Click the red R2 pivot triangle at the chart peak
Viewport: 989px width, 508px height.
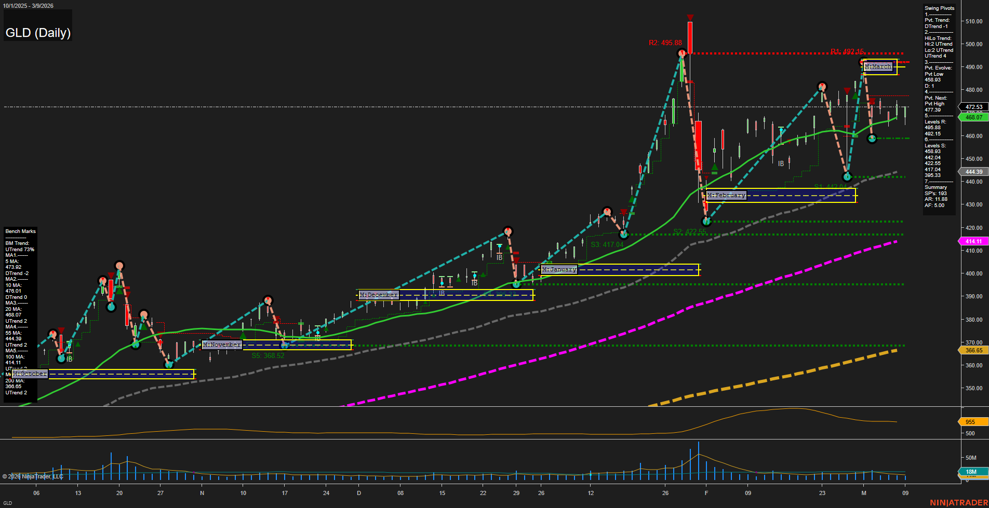pyautogui.click(x=690, y=17)
